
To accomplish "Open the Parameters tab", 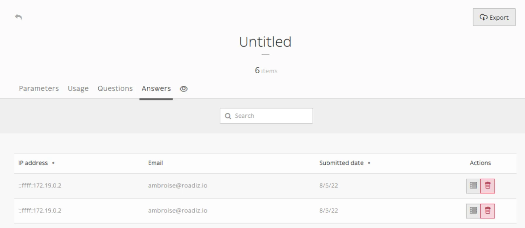I will pos(39,89).
